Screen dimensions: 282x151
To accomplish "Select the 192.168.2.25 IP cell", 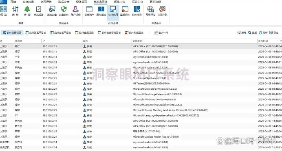I will click(x=50, y=131).
